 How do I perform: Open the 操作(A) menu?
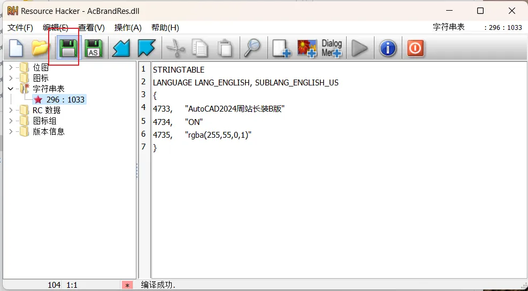click(128, 28)
